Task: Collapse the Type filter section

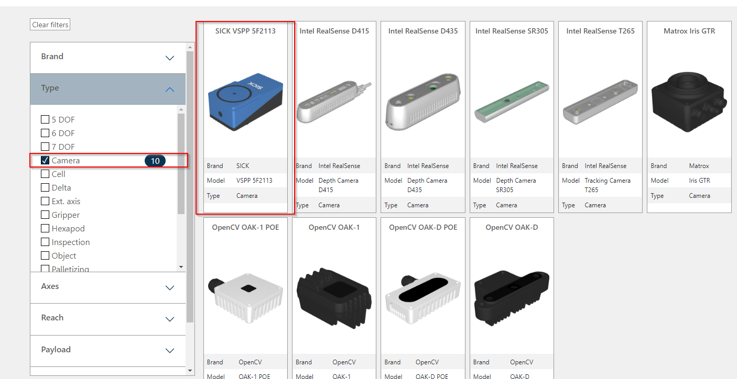Action: coord(108,89)
